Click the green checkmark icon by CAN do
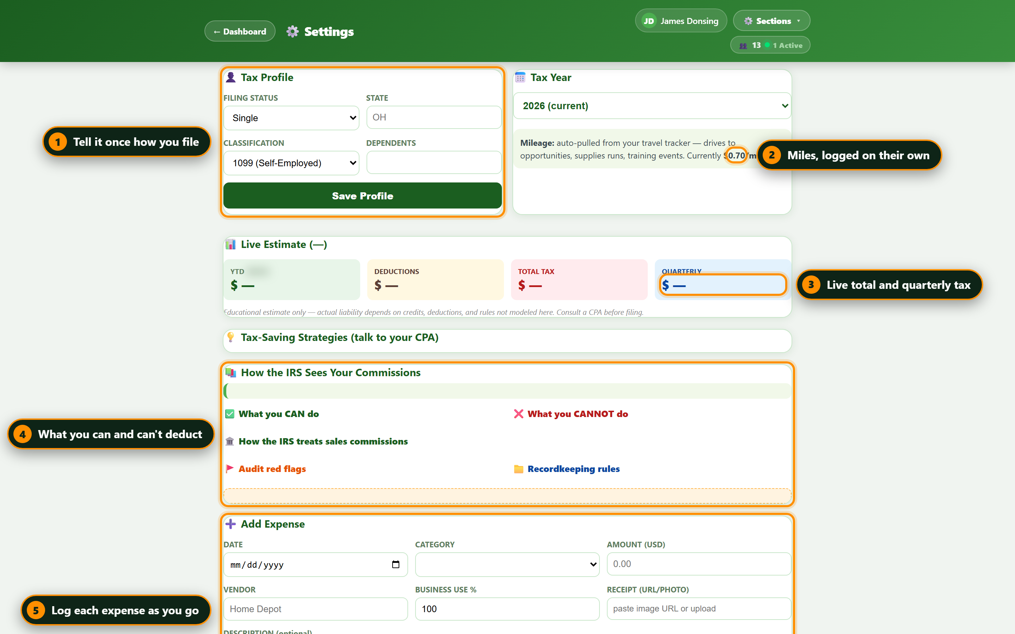Viewport: 1015px width, 634px height. pyautogui.click(x=230, y=414)
